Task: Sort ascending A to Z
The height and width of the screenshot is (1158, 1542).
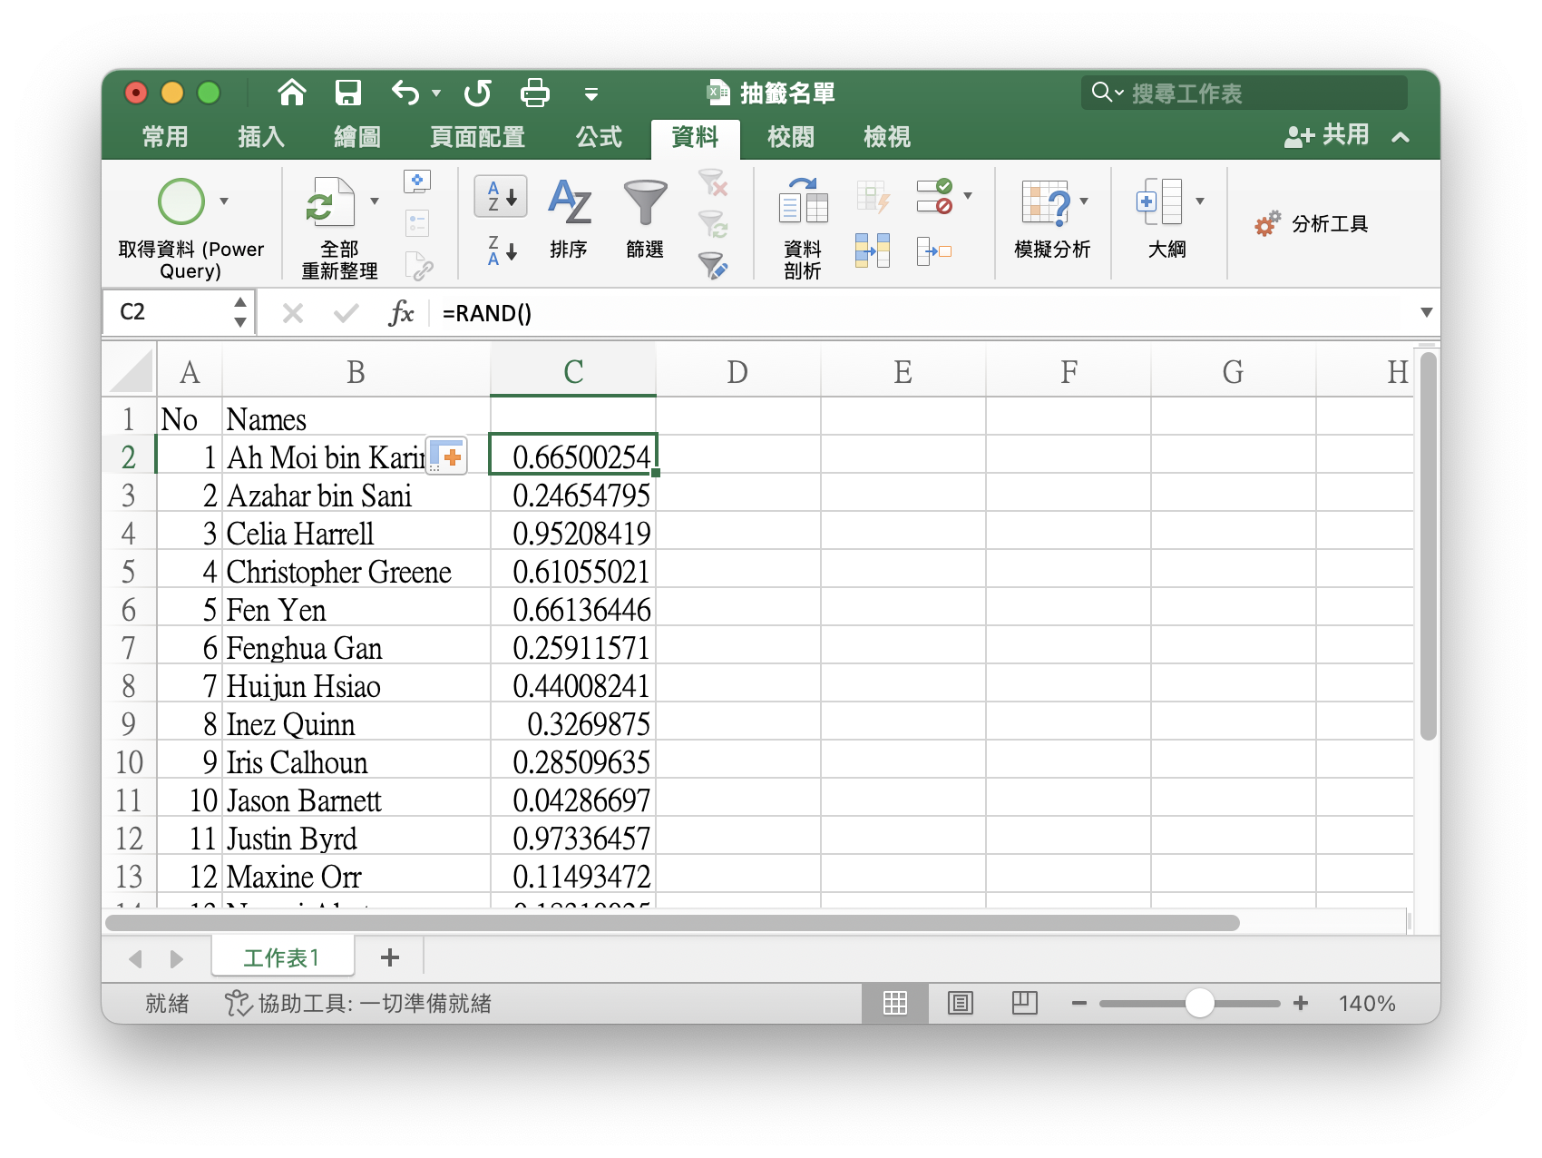Action: pos(501,196)
